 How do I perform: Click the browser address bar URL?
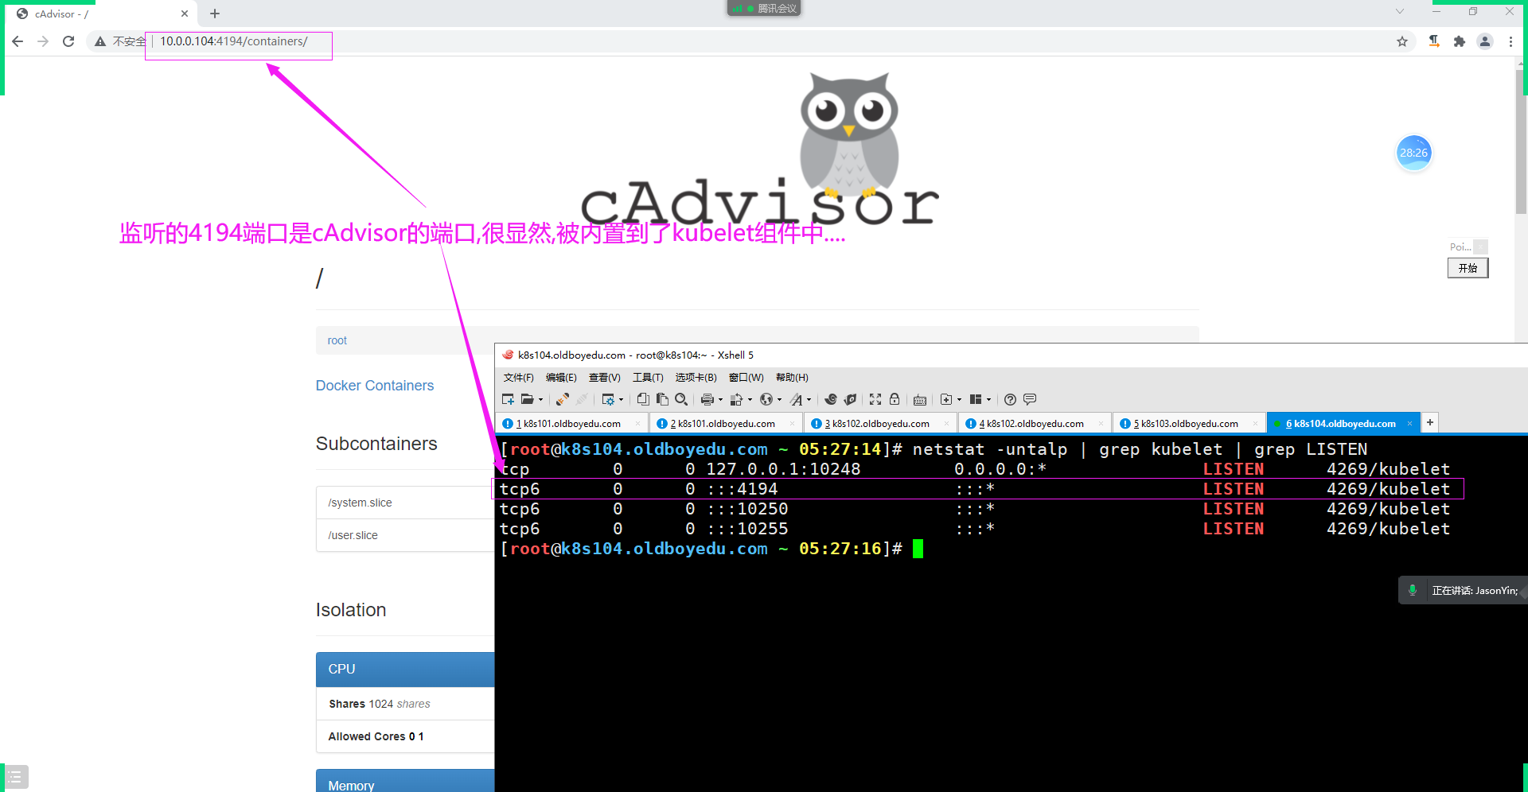coord(233,41)
